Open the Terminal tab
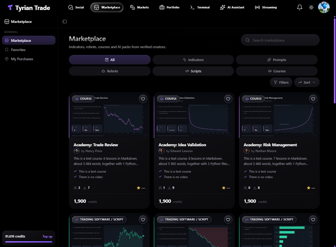The width and height of the screenshot is (336, 247). [x=200, y=7]
